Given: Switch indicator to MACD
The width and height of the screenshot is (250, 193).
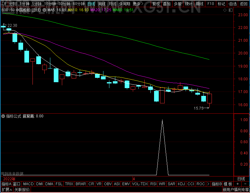Looking at the screenshot, I should click(x=28, y=184).
